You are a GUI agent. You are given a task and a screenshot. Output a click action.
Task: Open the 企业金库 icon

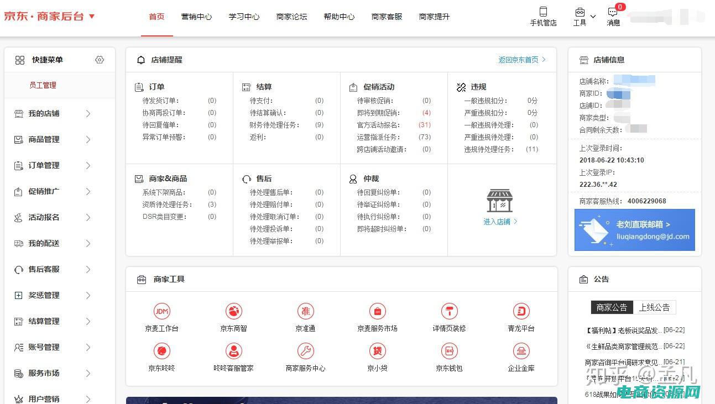click(x=521, y=351)
